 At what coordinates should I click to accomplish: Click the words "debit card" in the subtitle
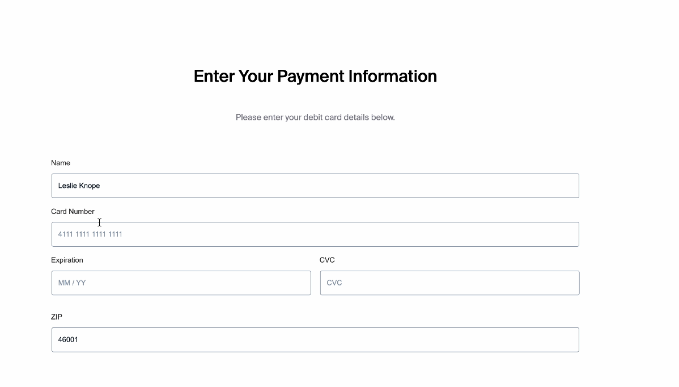click(x=322, y=117)
